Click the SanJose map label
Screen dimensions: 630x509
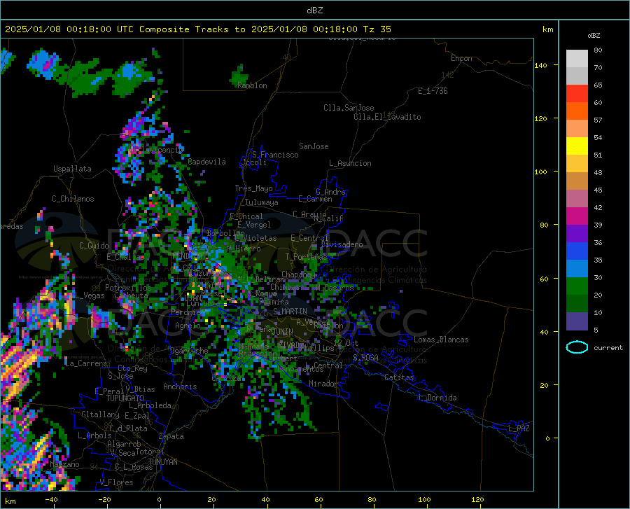pos(314,146)
